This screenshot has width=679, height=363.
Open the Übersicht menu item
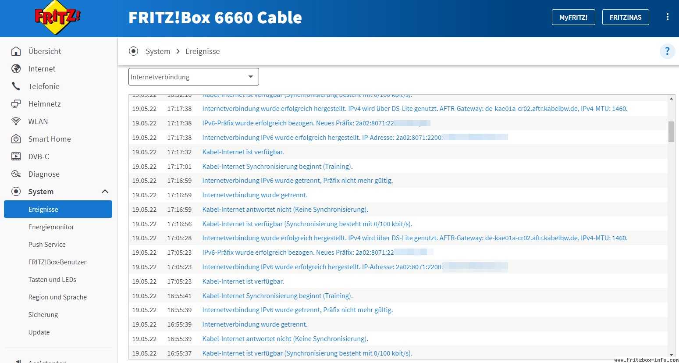tap(45, 51)
